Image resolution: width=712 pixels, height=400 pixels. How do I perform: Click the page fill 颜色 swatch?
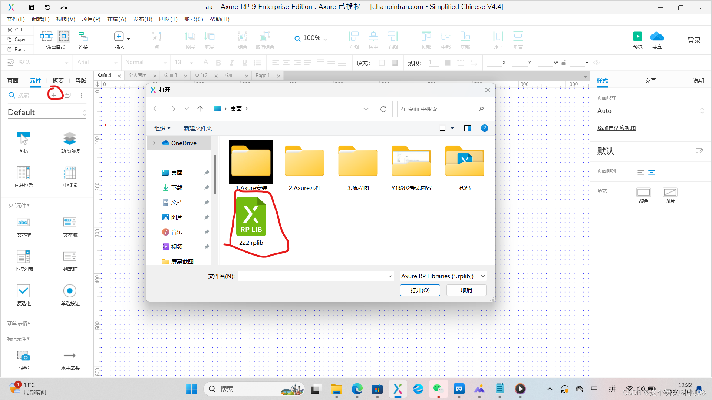point(643,192)
